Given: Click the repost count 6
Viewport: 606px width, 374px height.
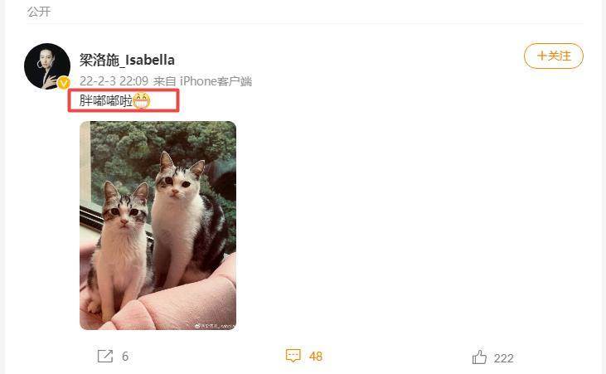Looking at the screenshot, I should [125, 357].
